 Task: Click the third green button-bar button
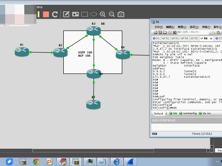[205, 113]
